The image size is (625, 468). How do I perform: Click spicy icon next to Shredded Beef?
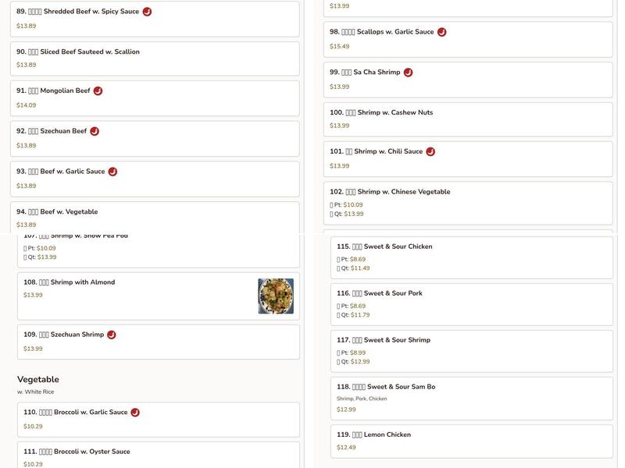point(147,12)
